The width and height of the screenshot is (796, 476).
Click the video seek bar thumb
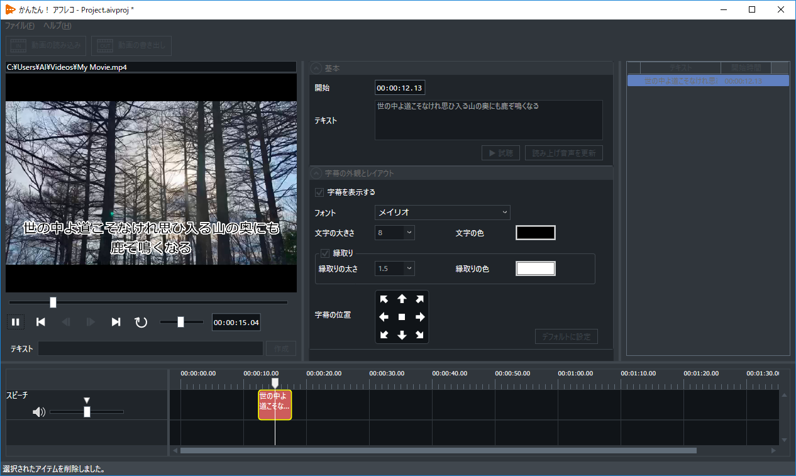53,302
